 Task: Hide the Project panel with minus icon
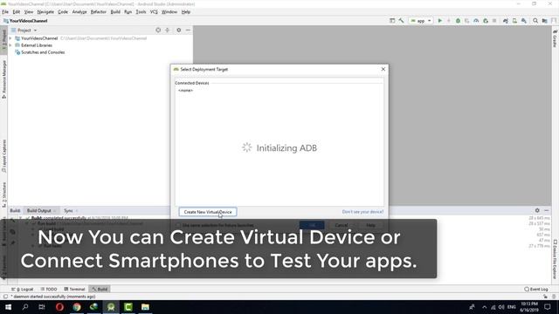(189, 31)
